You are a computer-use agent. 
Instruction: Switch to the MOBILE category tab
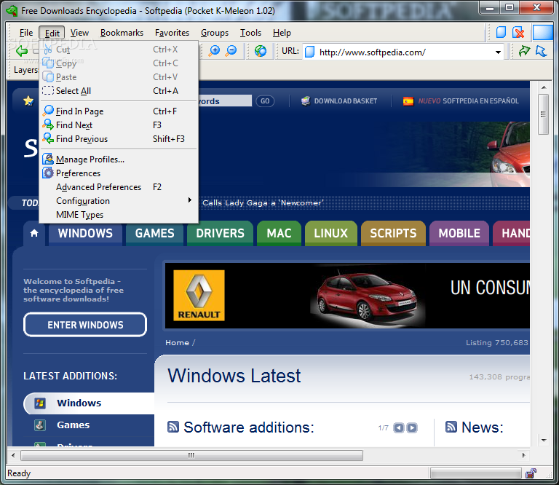pos(459,233)
